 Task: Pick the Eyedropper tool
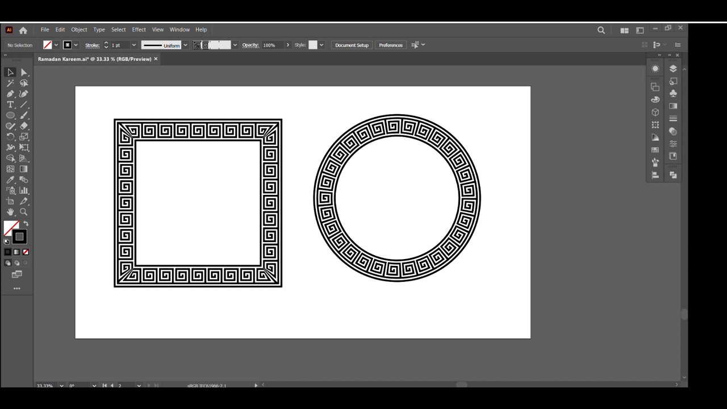click(10, 180)
